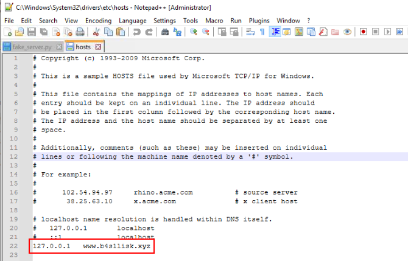Select the hosts tab
The image size is (408, 261).
point(83,47)
